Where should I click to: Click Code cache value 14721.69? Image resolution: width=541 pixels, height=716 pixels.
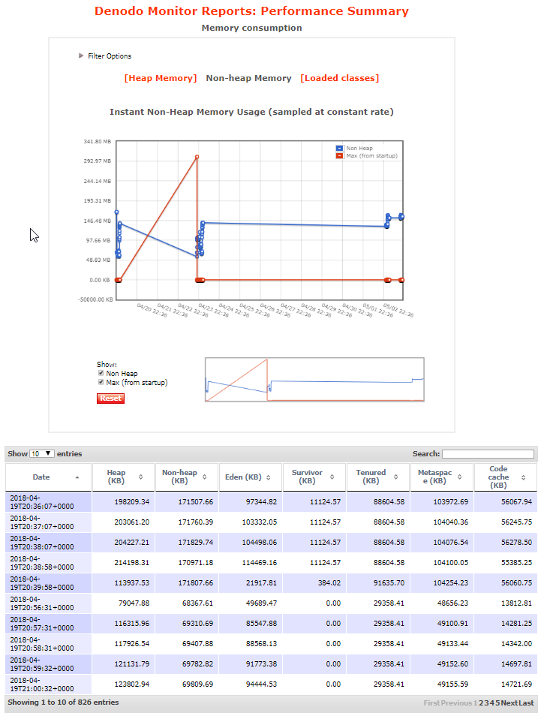(516, 684)
